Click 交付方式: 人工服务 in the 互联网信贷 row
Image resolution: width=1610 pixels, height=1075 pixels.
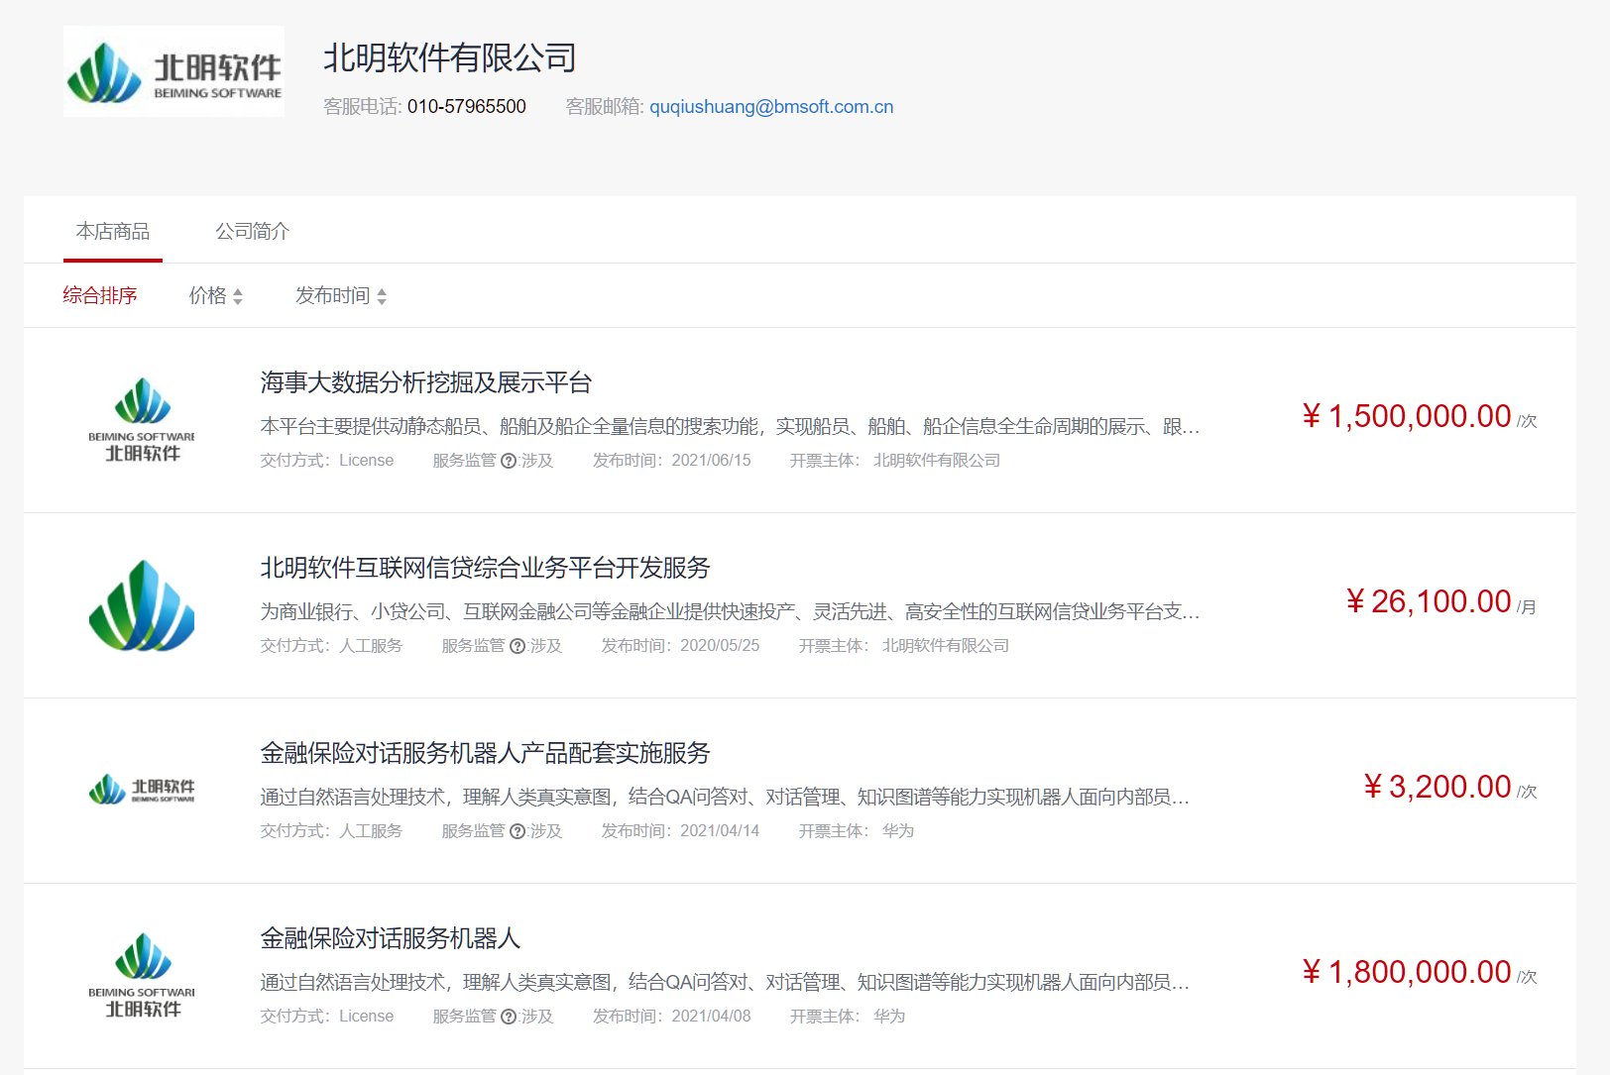[x=332, y=646]
